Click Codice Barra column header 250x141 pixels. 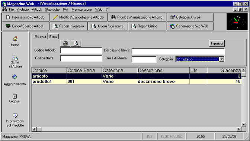tap(84, 70)
